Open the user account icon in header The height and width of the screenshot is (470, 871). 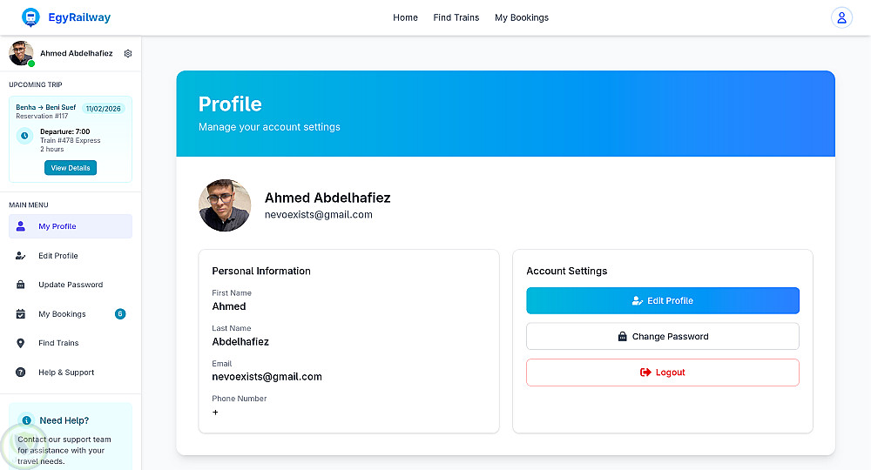[841, 17]
